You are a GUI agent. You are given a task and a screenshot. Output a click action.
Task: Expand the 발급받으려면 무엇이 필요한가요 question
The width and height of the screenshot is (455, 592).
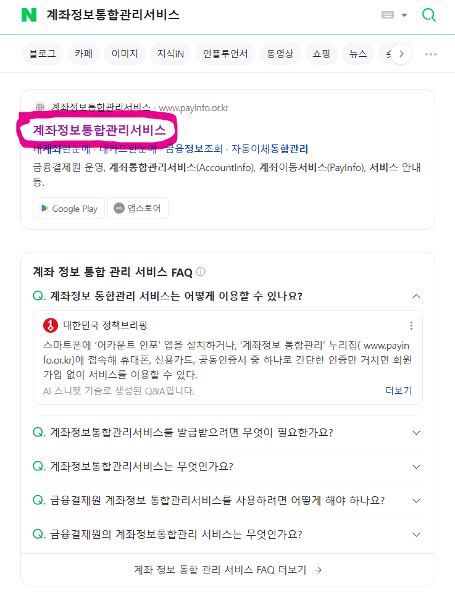pyautogui.click(x=228, y=432)
